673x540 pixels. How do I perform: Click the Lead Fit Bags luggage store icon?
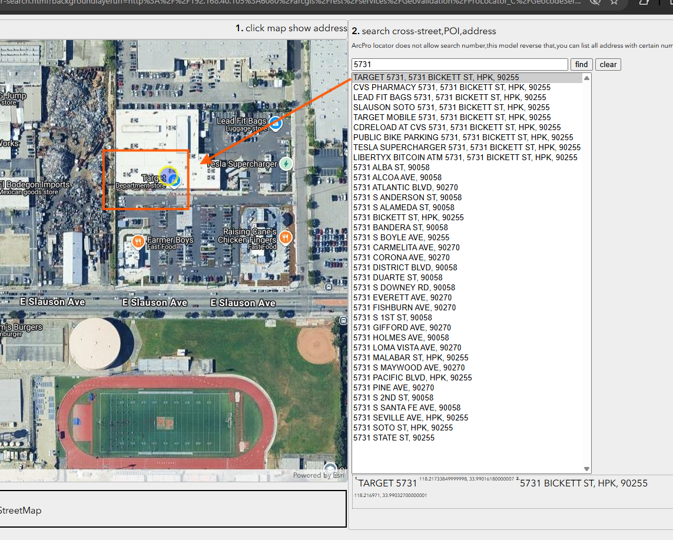coord(275,124)
